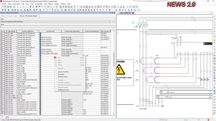The width and height of the screenshot is (216, 121).
Task: Click the scissors cut icon in the toolbar
Action: click(x=18, y=7)
